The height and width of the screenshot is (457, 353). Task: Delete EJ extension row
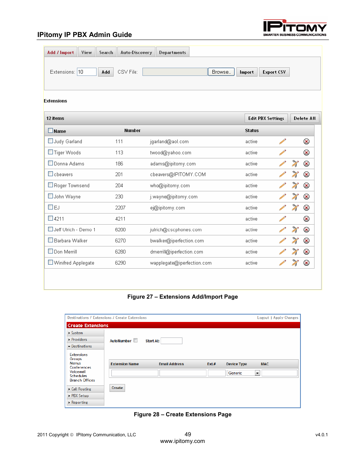[306, 208]
